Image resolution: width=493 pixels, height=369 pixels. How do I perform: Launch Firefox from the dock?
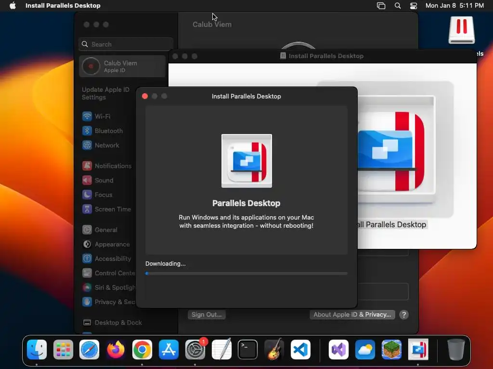tap(116, 349)
